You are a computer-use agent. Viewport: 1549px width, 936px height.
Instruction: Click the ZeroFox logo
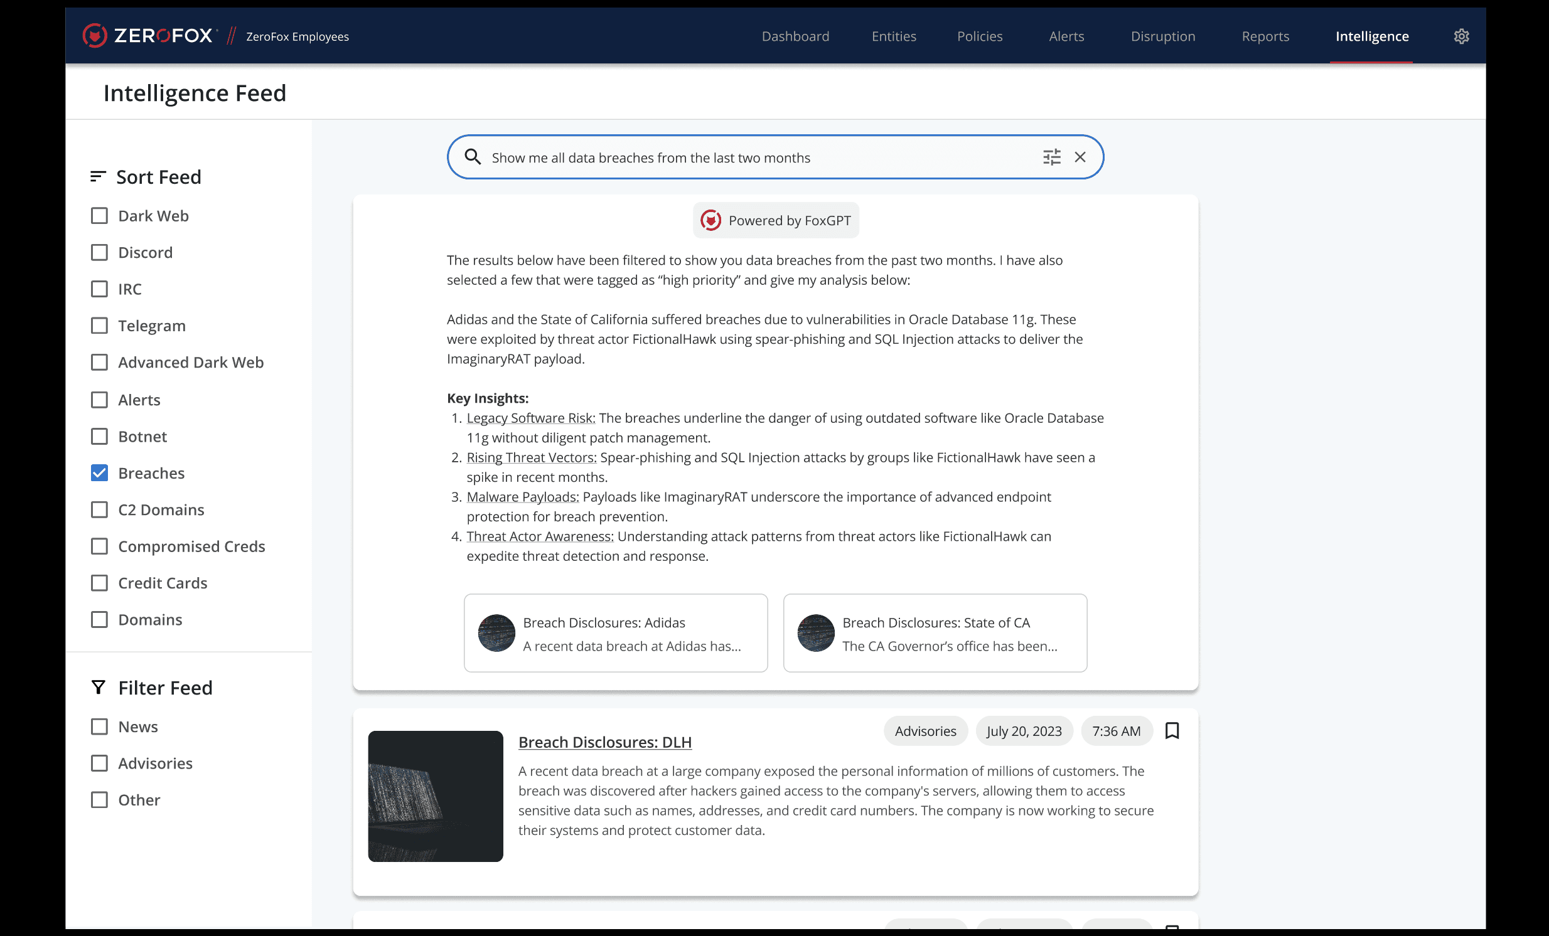(148, 36)
